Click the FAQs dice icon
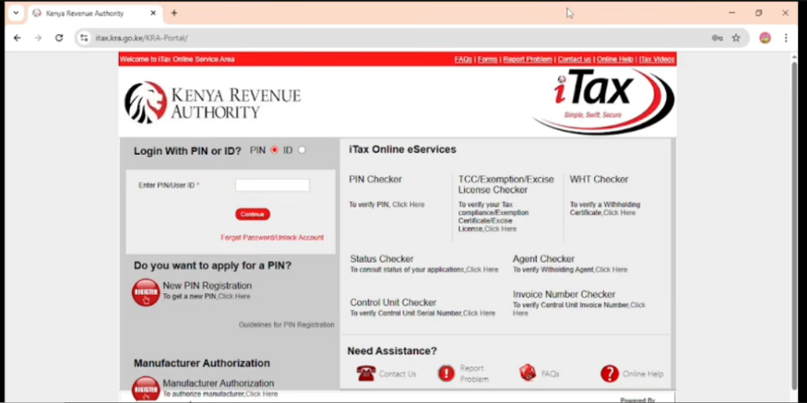This screenshot has height=403, width=807. (527, 372)
